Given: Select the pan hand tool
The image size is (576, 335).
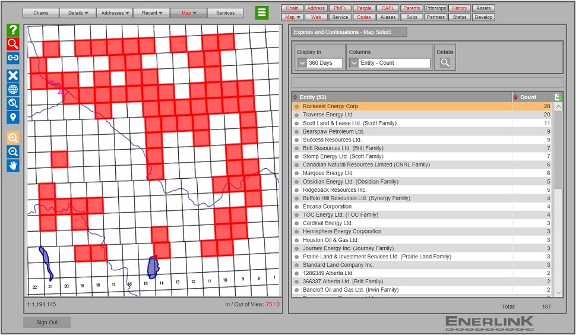Looking at the screenshot, I should coord(13,166).
